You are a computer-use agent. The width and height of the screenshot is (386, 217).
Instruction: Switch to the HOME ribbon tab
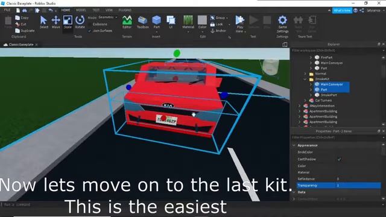tap(66, 10)
